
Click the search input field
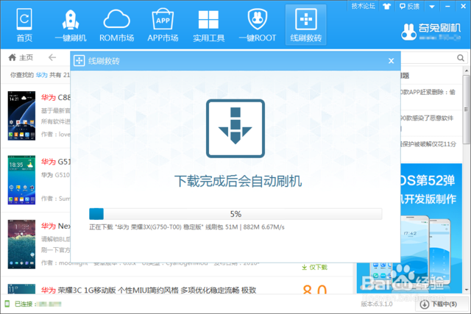click(x=429, y=57)
